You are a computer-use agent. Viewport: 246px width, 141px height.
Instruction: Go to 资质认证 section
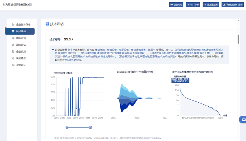(x=21, y=65)
